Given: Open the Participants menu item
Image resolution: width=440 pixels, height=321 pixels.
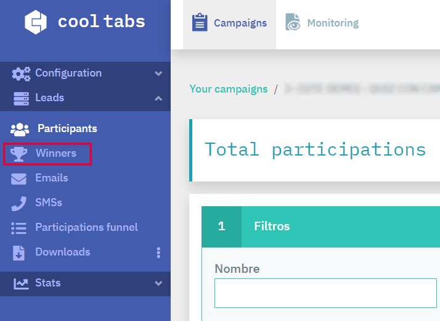Looking at the screenshot, I should coord(67,128).
